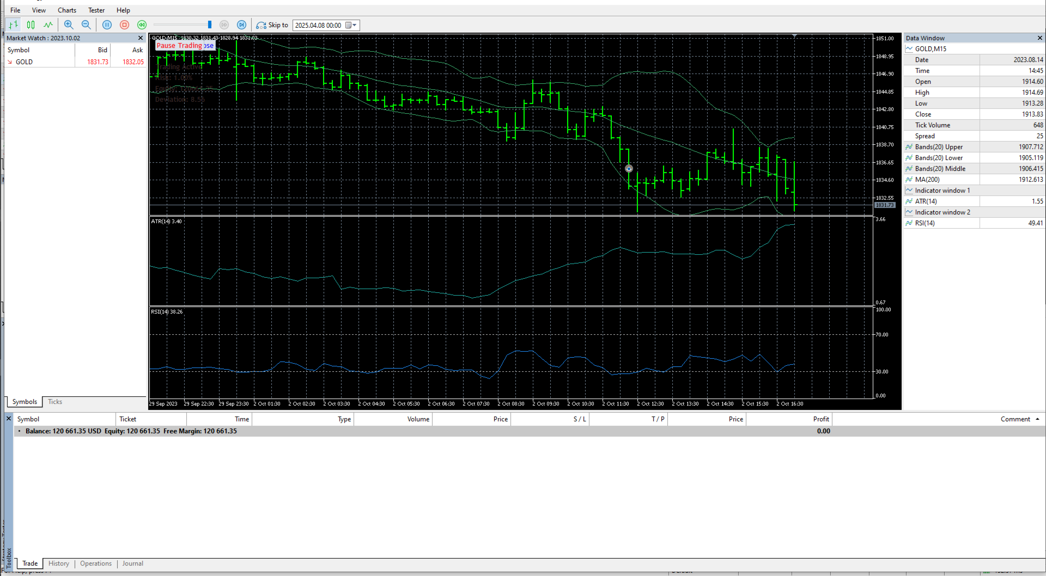Open the History tab in Toolbox
This screenshot has width=1046, height=576.
59,563
